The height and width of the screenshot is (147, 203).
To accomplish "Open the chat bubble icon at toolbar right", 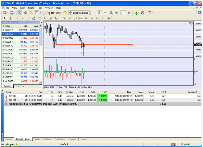I will coord(199,13).
